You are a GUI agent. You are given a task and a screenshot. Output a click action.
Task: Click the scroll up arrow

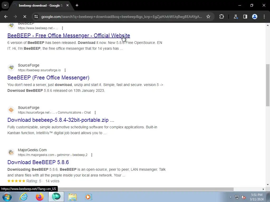268,25
